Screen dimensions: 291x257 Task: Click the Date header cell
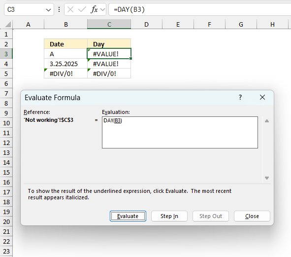65,44
